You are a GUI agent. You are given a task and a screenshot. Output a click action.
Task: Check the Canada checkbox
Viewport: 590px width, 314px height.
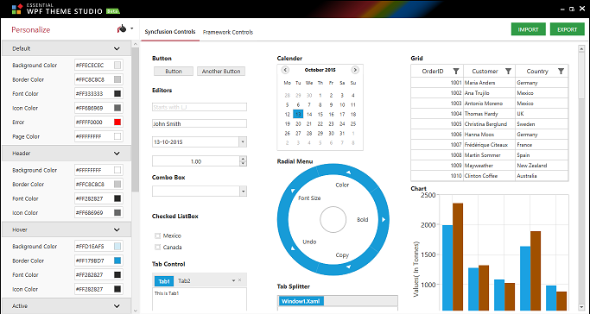click(158, 247)
